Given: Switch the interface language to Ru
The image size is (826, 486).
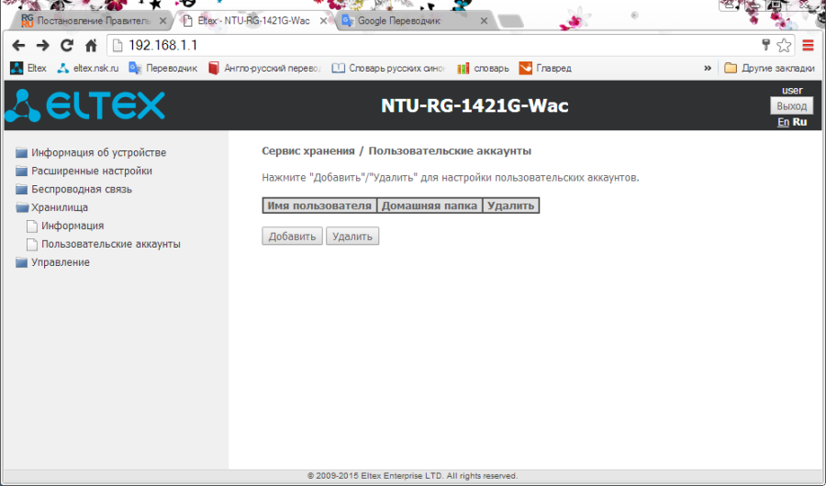Looking at the screenshot, I should coord(799,122).
